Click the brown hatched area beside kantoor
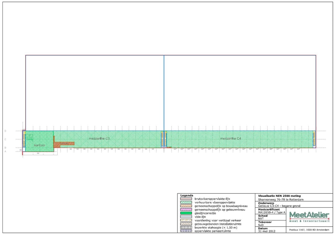The width and height of the screenshot is (335, 235). pyautogui.click(x=64, y=144)
